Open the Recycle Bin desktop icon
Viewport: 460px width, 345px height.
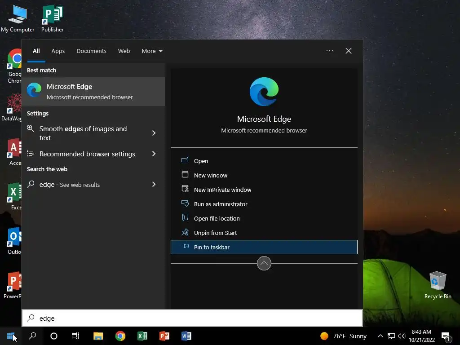438,285
